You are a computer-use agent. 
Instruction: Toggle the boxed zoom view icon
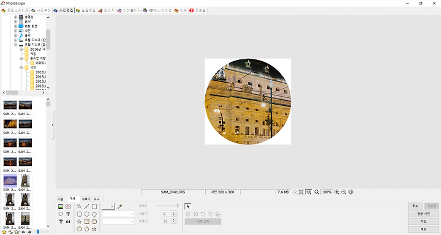coord(309,192)
